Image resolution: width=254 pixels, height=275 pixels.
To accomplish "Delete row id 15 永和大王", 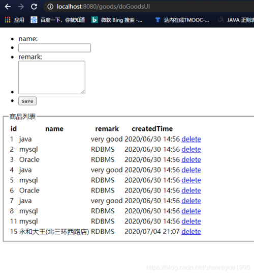I will (191, 232).
